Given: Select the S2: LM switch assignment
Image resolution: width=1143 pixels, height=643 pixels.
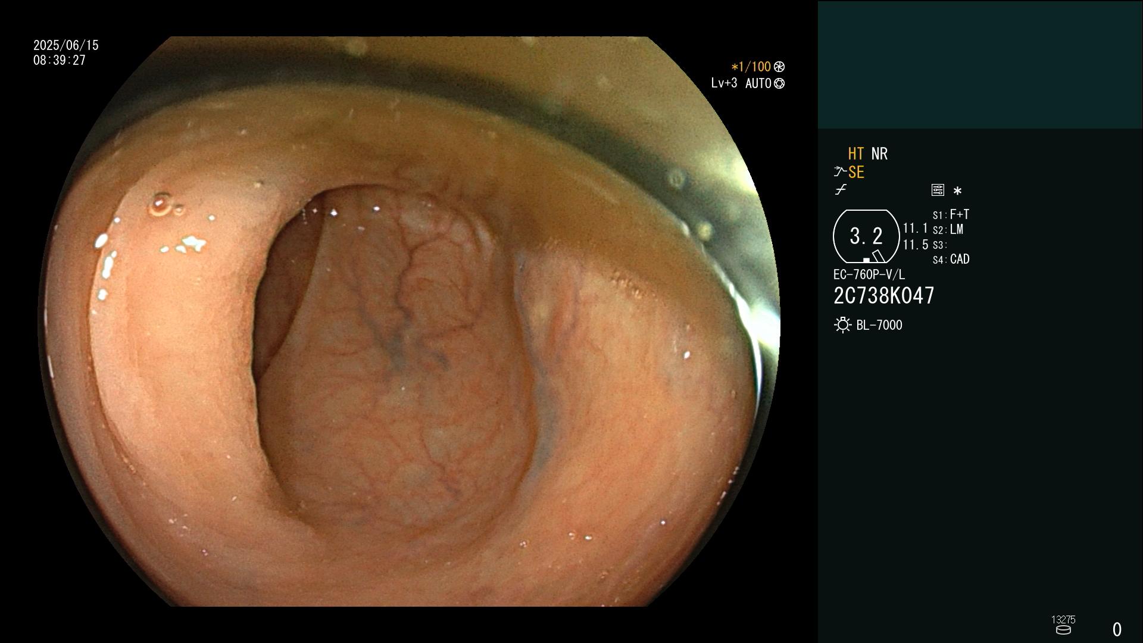Looking at the screenshot, I should [948, 230].
